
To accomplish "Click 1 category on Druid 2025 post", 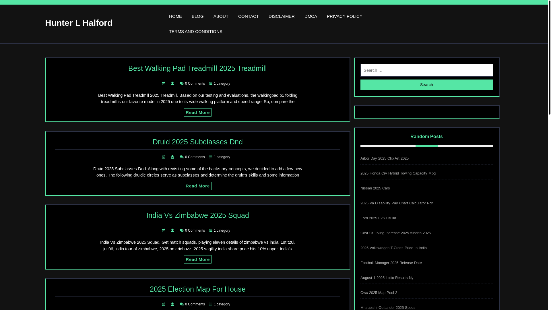I will (x=222, y=157).
